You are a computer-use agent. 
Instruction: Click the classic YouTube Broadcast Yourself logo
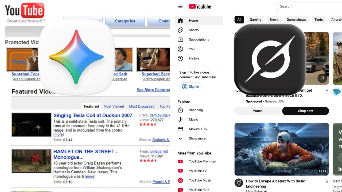click(25, 13)
